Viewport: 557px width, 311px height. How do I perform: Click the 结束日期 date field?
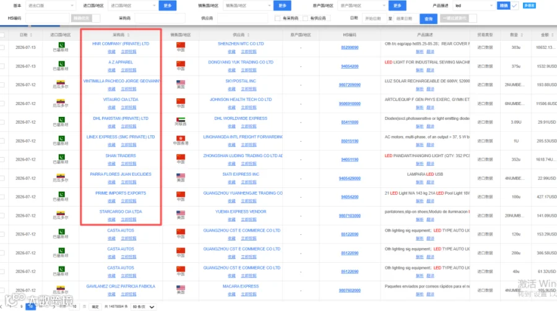click(x=404, y=19)
